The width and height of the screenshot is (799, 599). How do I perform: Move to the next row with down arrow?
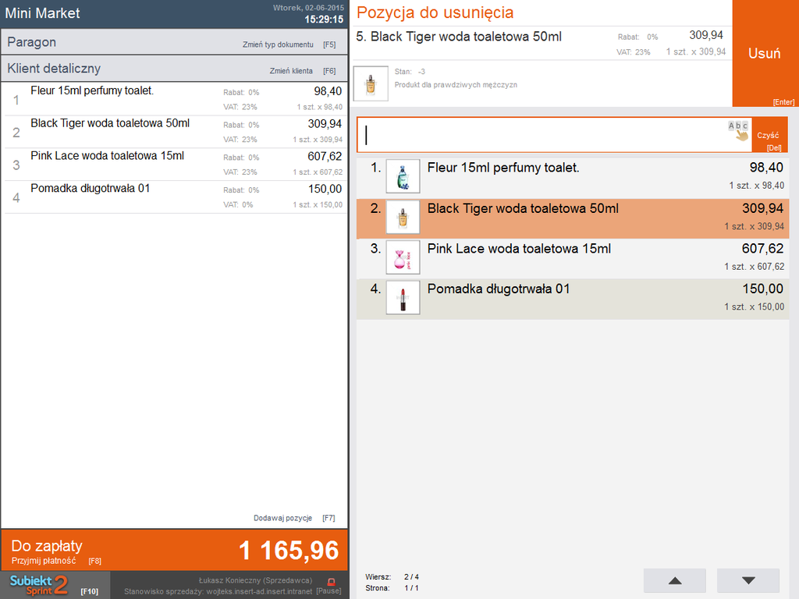(x=748, y=580)
